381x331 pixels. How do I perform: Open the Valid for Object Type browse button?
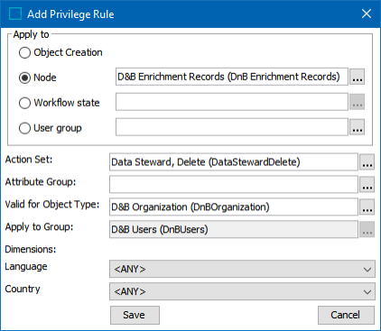pyautogui.click(x=367, y=207)
